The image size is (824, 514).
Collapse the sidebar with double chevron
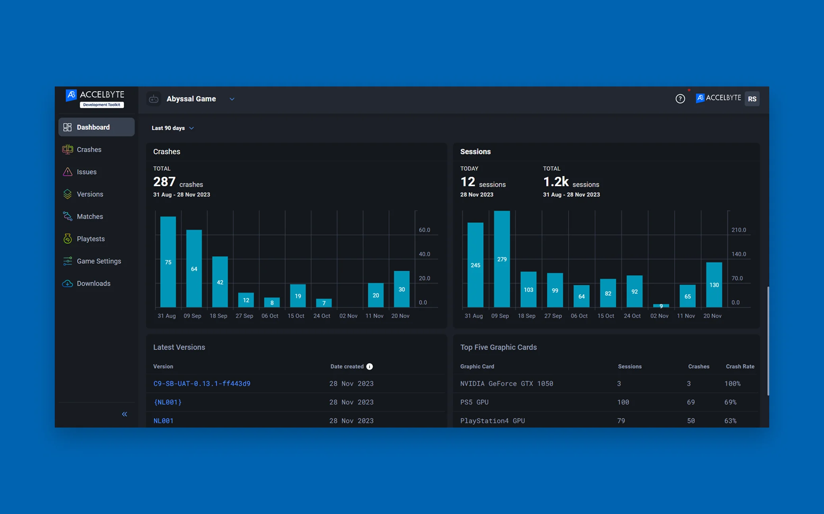124,414
